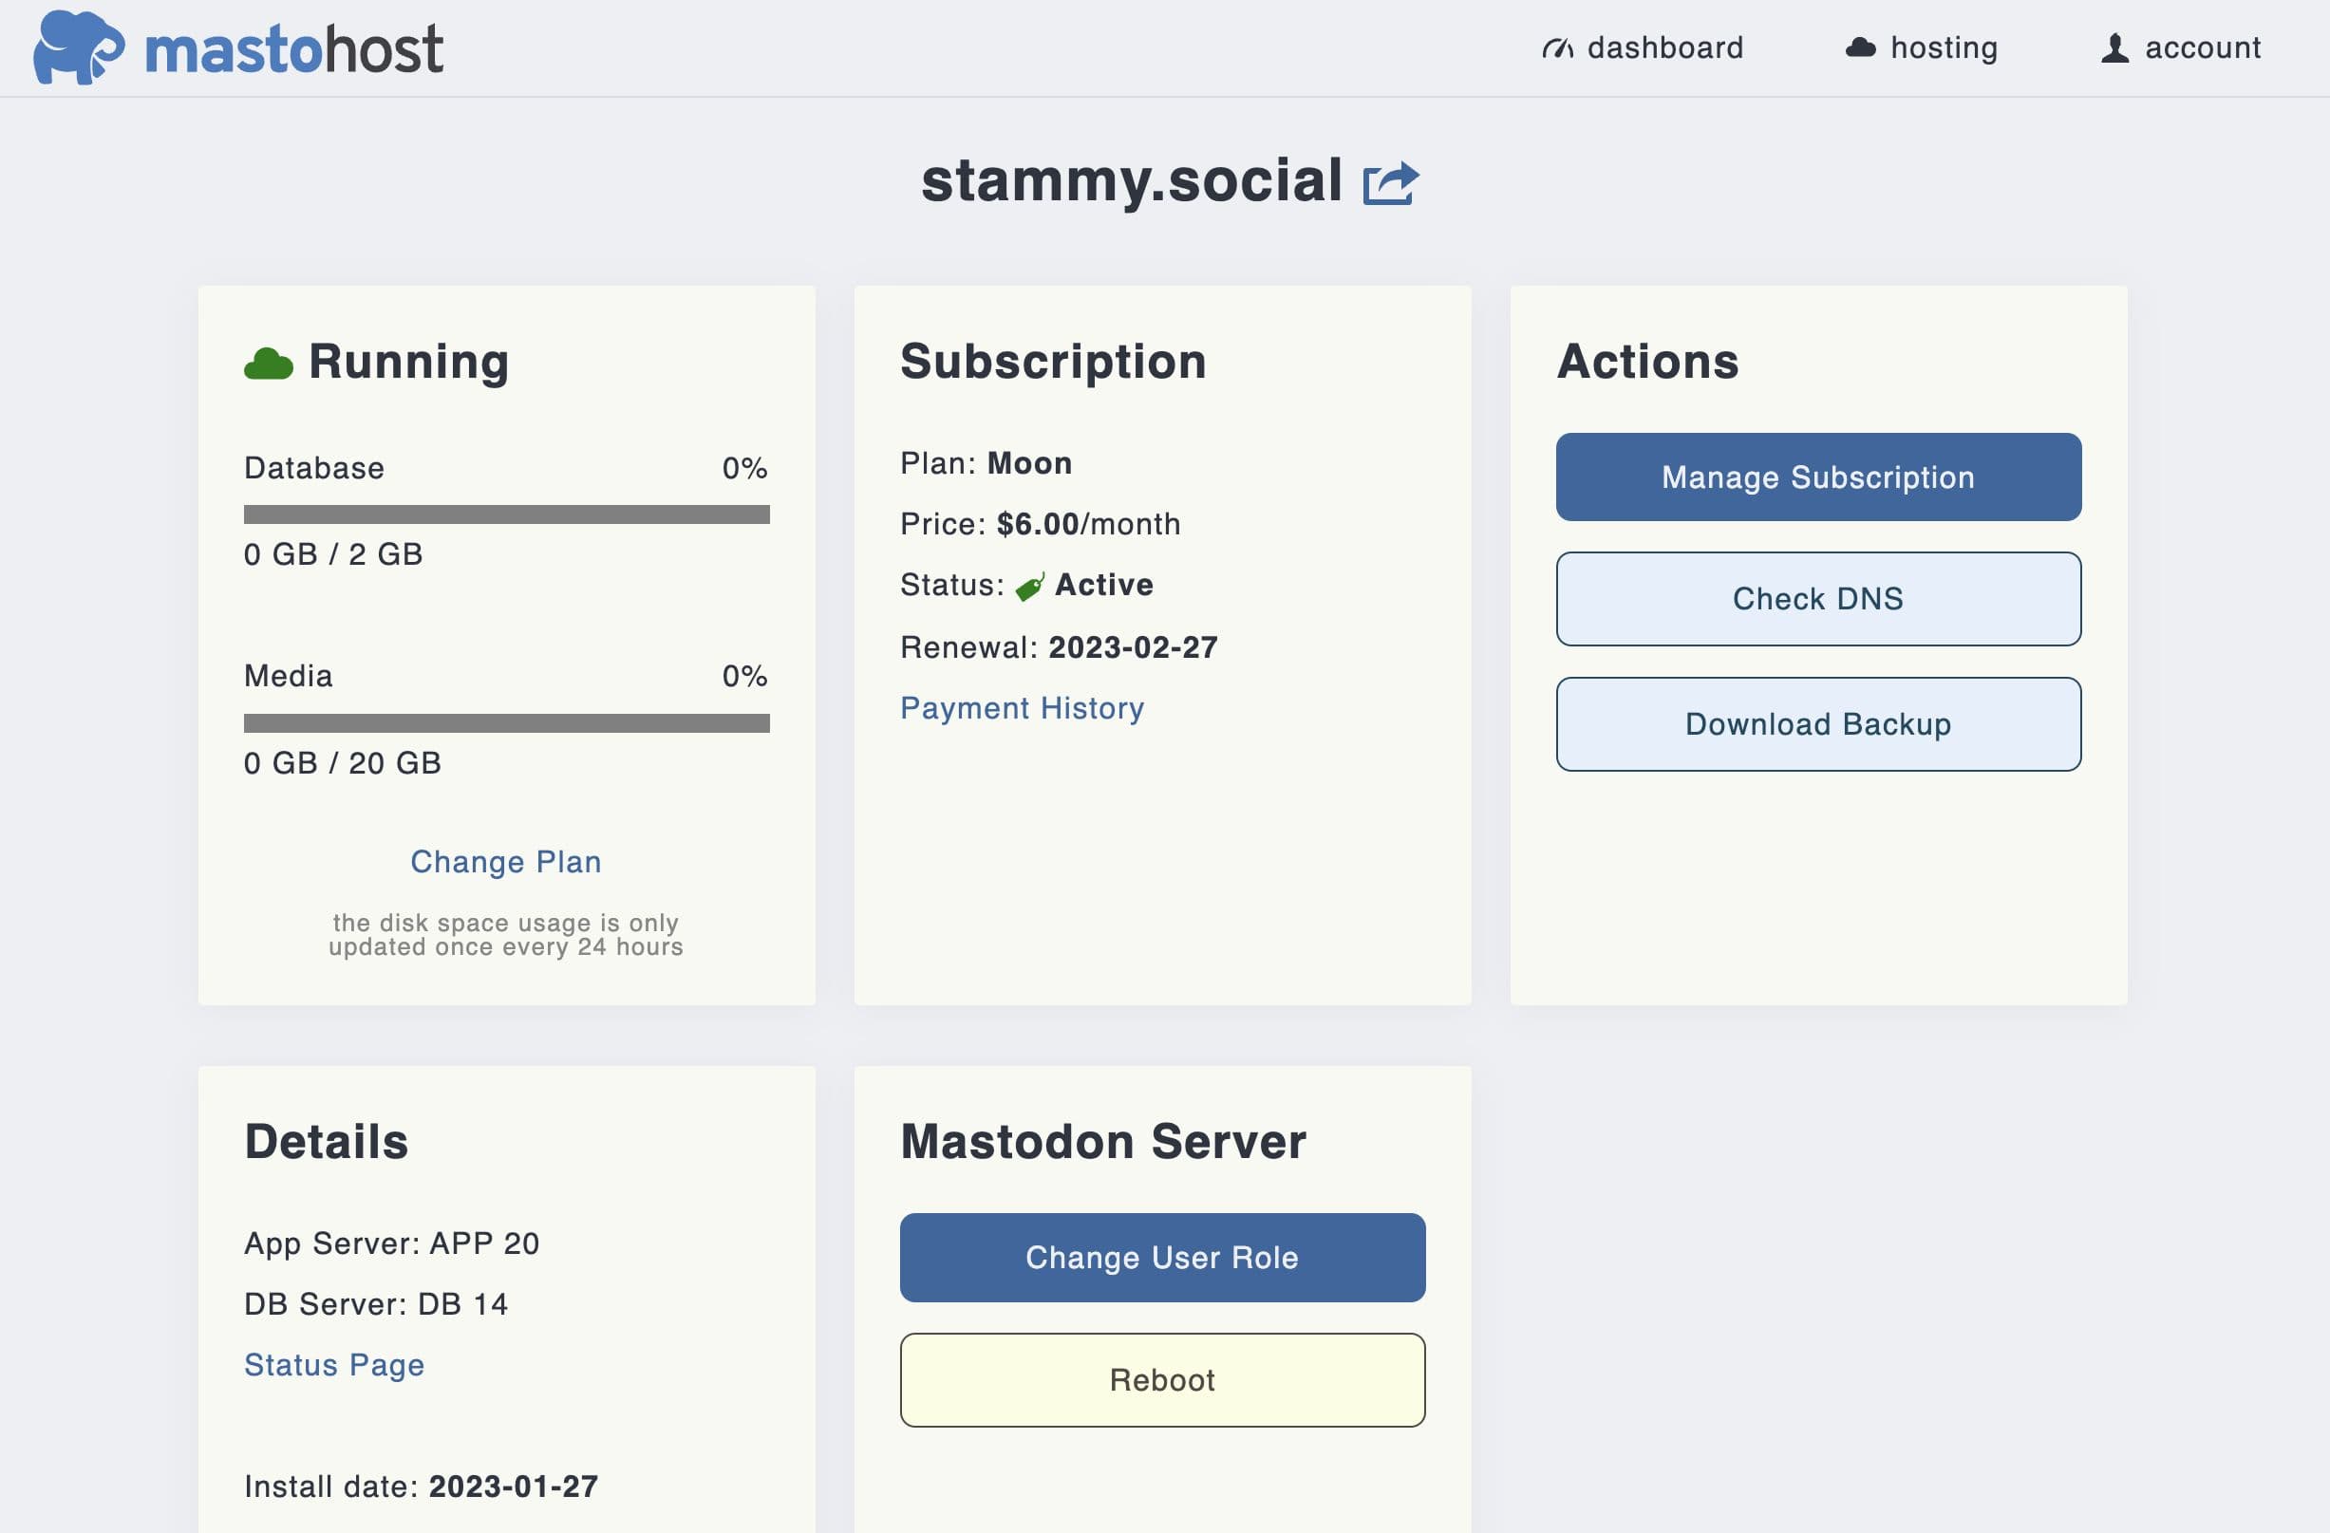Image resolution: width=2330 pixels, height=1533 pixels.
Task: Select renewal date 2023-02-27
Action: click(x=1133, y=647)
